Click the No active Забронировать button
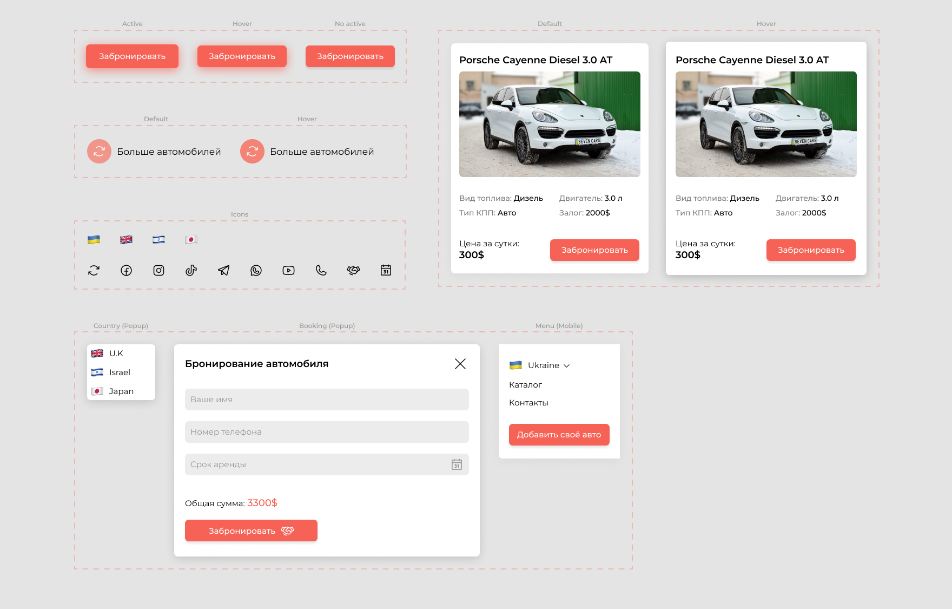Image resolution: width=952 pixels, height=609 pixels. point(350,56)
